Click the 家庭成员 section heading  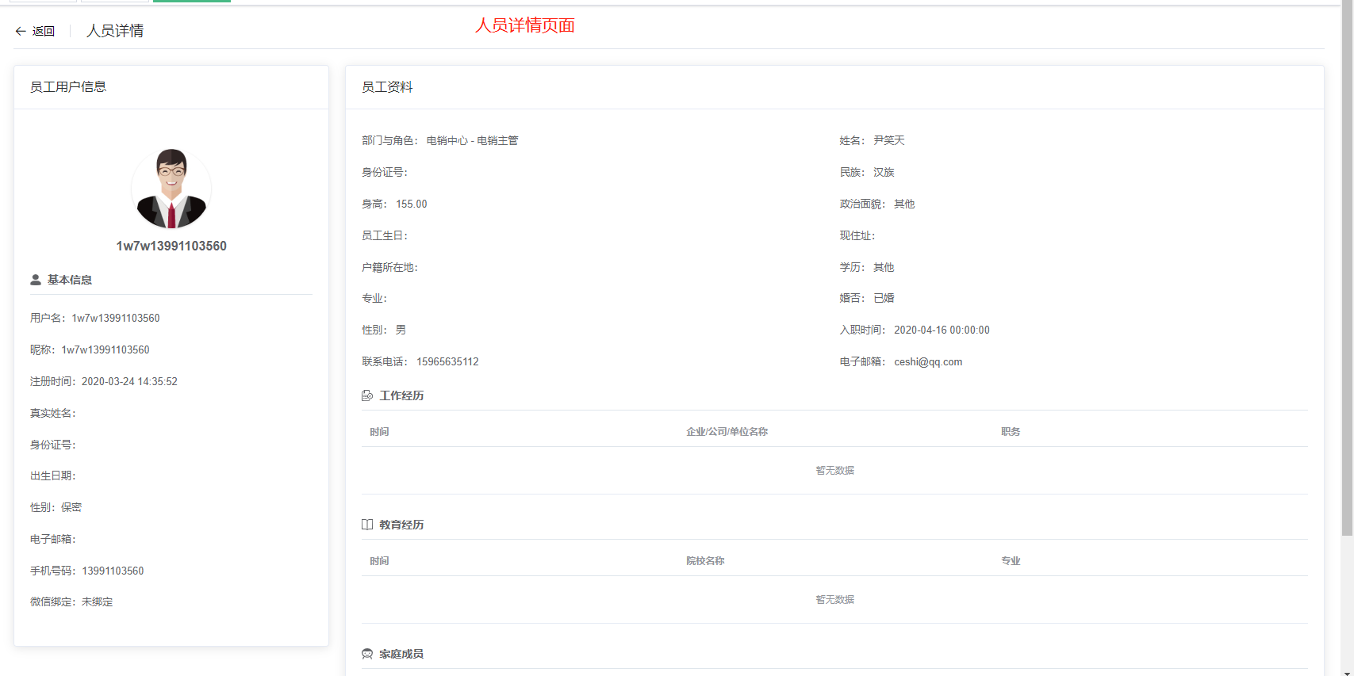pyautogui.click(x=401, y=654)
